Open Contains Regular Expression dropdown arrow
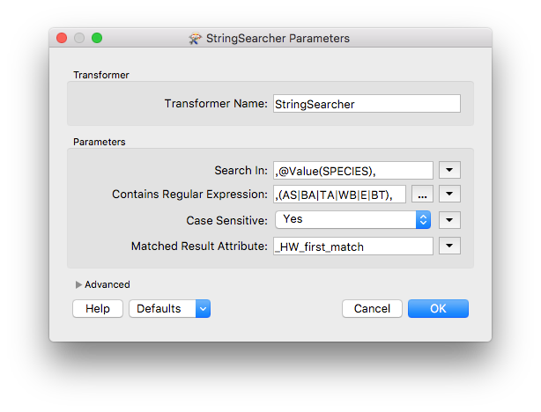 (x=449, y=194)
